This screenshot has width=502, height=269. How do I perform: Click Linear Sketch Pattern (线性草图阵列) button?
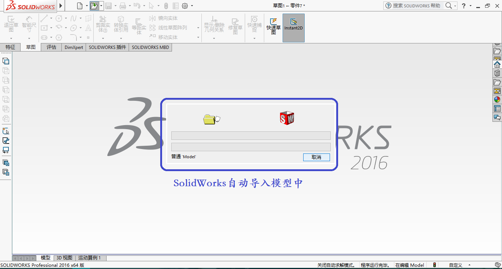[168, 28]
